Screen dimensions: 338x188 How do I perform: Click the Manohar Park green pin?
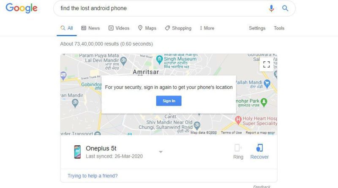pyautogui.click(x=264, y=102)
